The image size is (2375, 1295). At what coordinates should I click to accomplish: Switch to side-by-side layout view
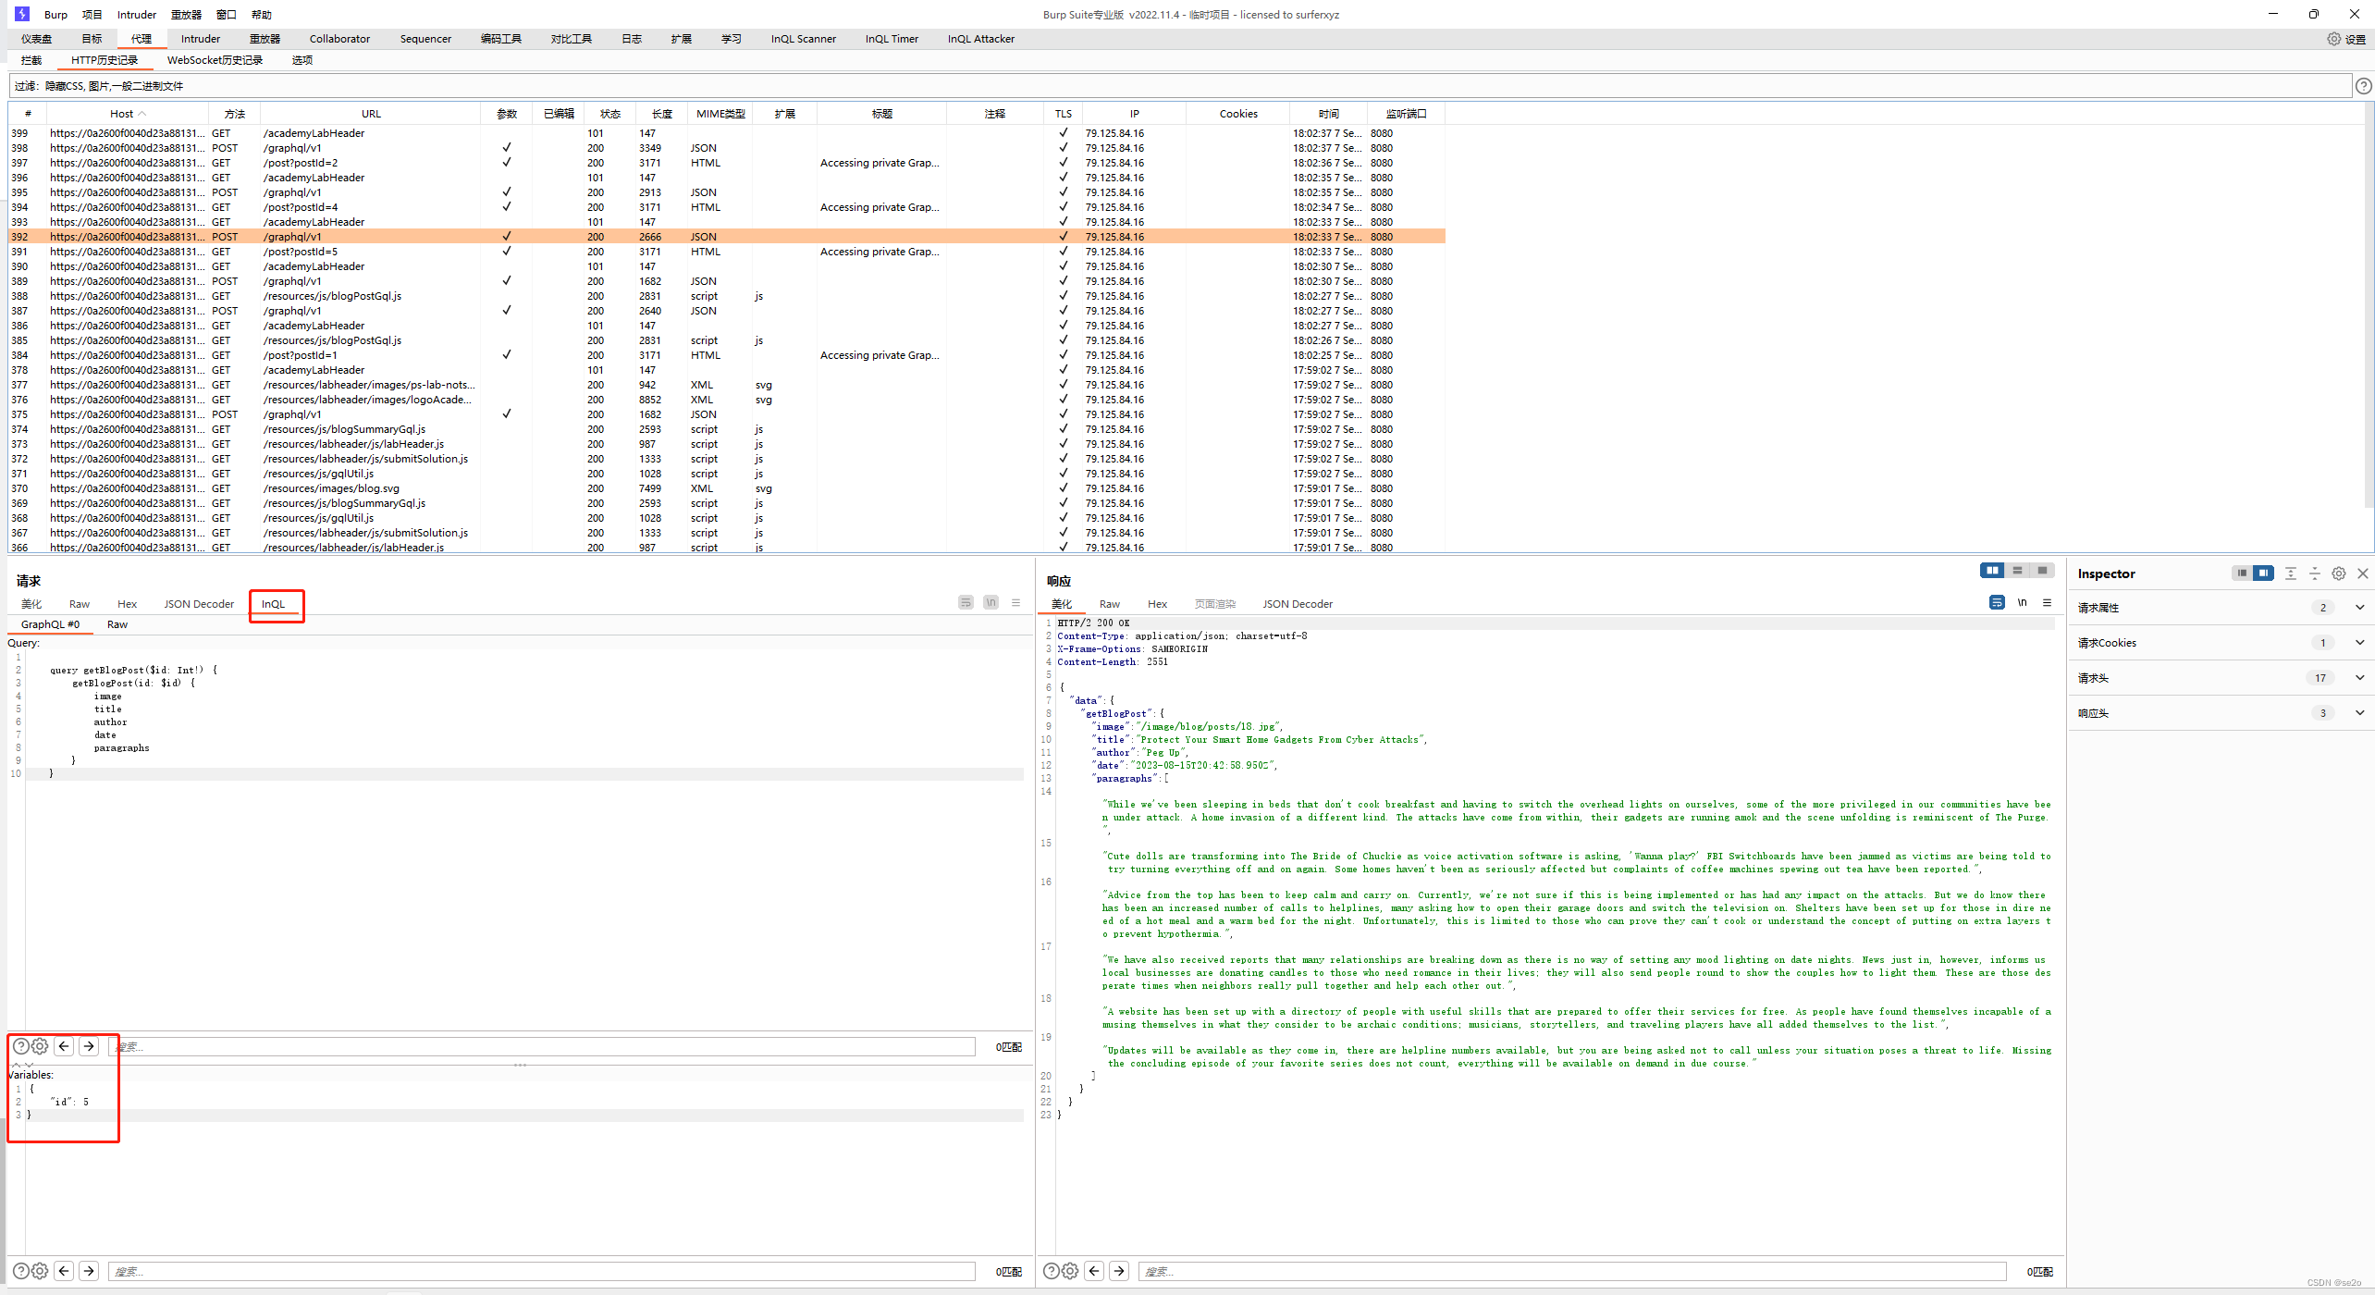click(x=1992, y=571)
